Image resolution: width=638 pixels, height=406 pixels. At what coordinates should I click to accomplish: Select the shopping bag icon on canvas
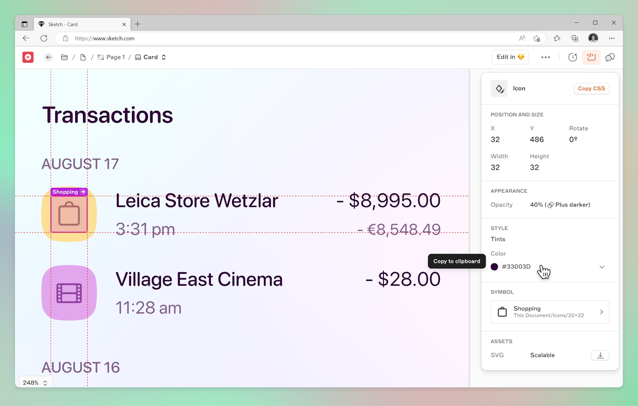coord(69,214)
